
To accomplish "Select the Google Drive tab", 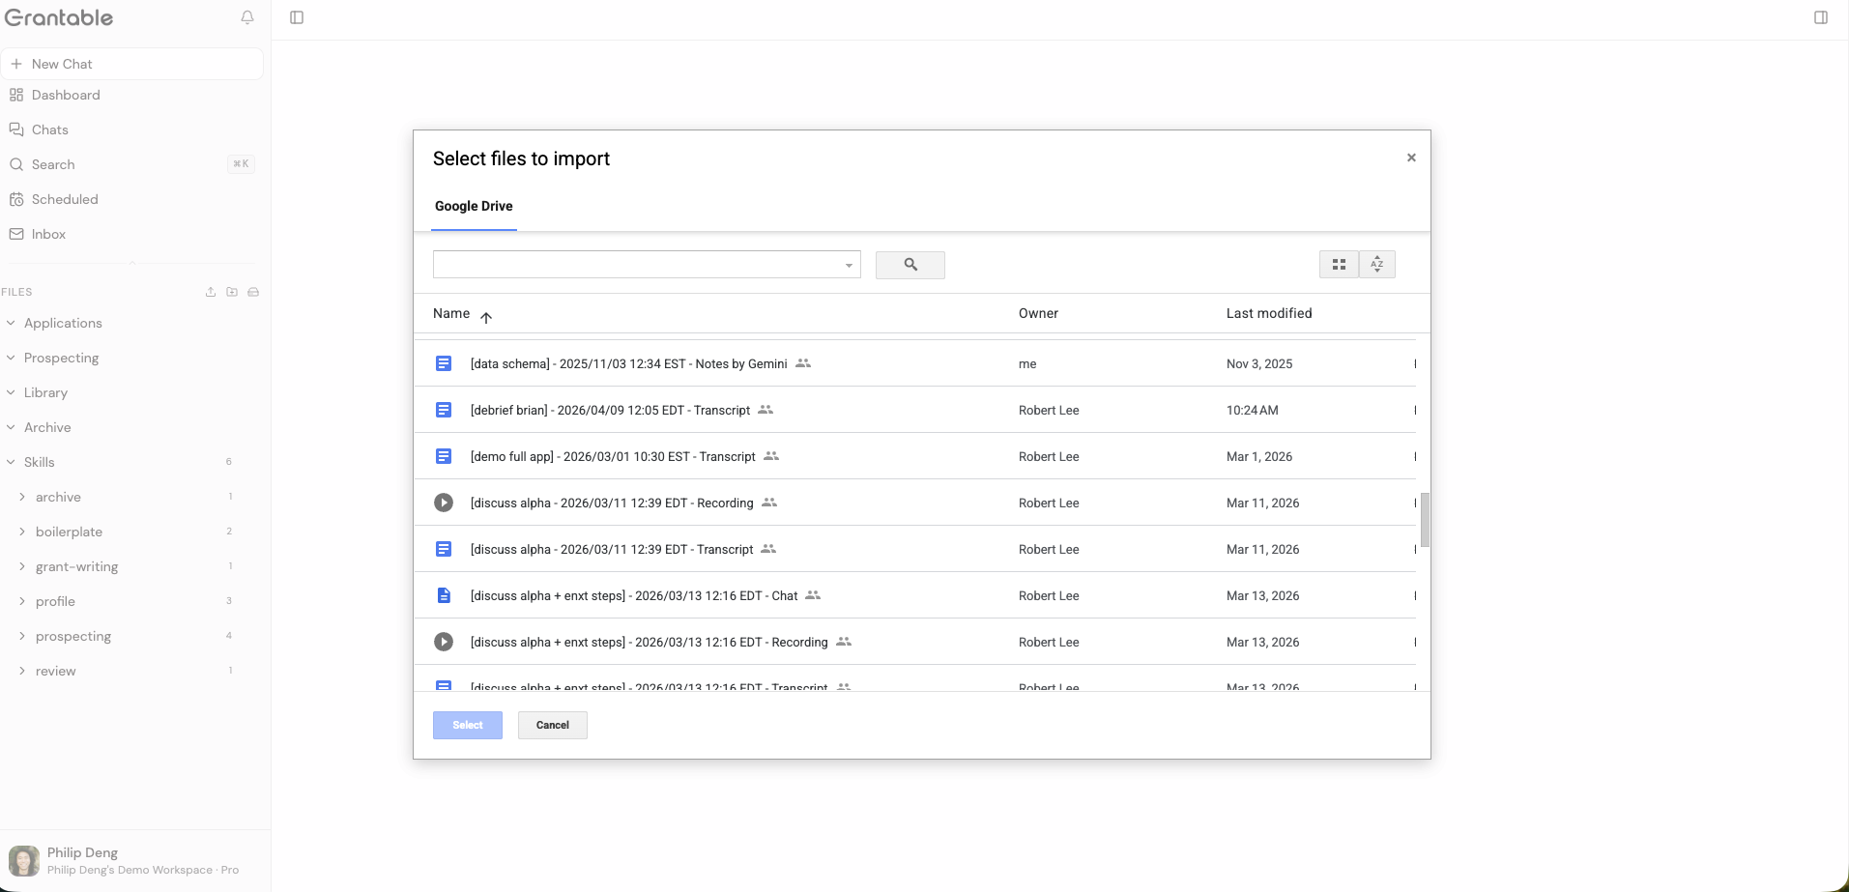I will point(474,206).
